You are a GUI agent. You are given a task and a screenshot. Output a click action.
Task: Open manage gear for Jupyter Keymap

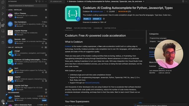point(46,35)
